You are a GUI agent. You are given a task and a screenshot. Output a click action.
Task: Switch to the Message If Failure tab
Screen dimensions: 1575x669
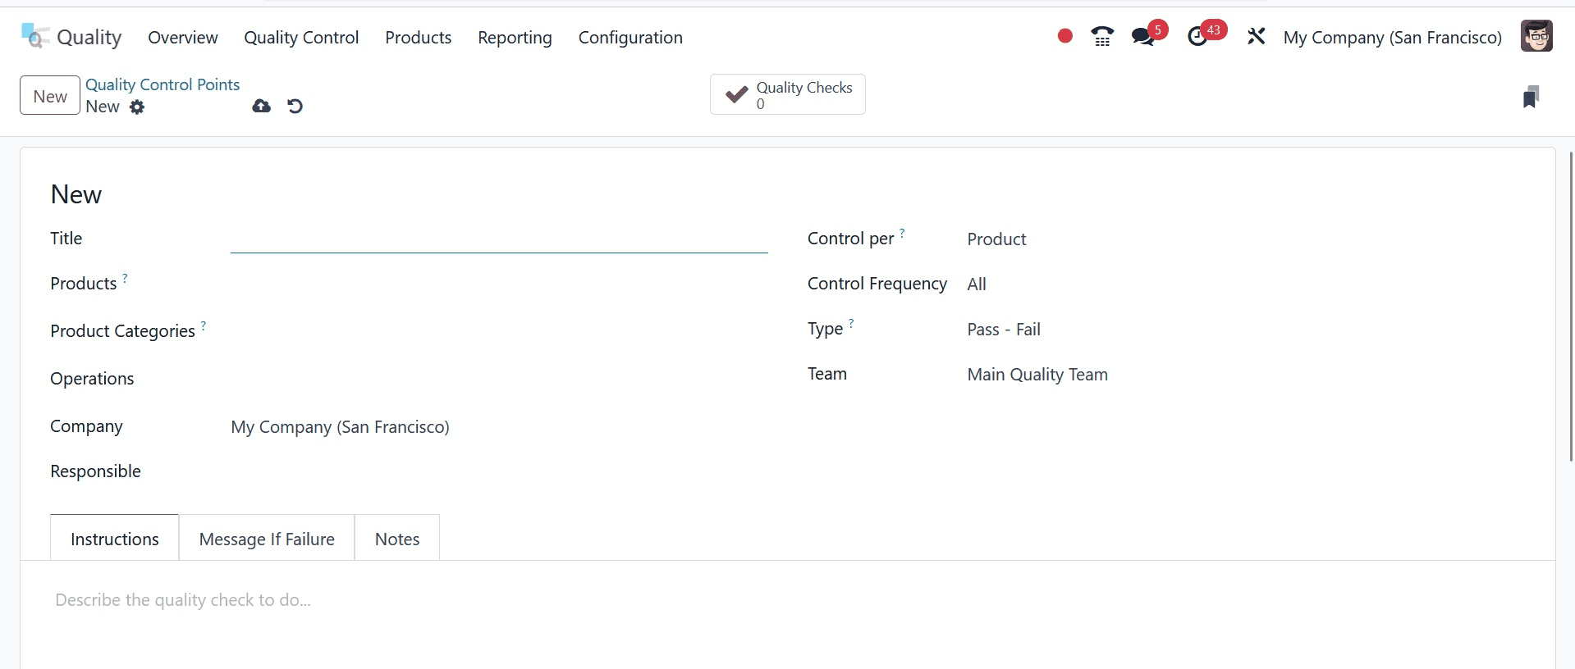tap(267, 539)
